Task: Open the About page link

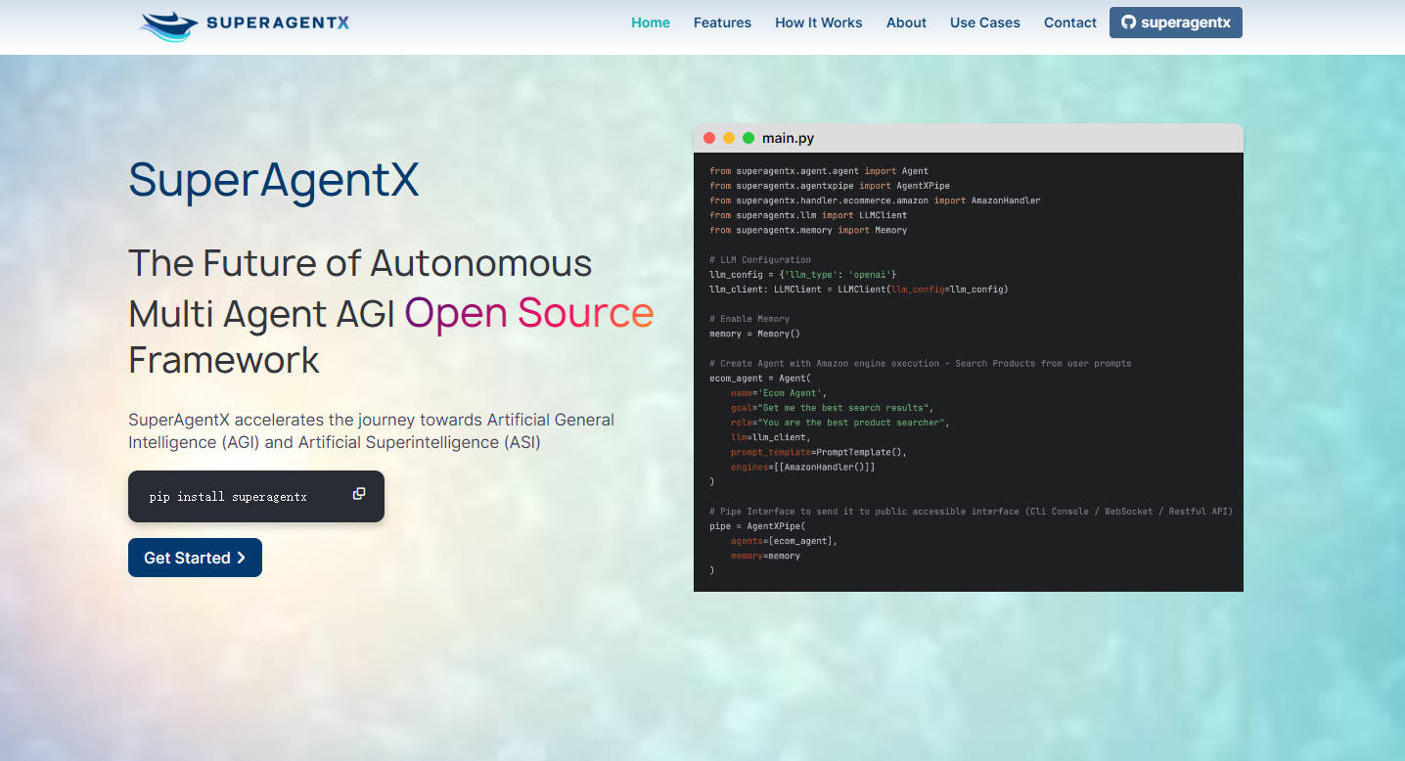Action: point(906,22)
